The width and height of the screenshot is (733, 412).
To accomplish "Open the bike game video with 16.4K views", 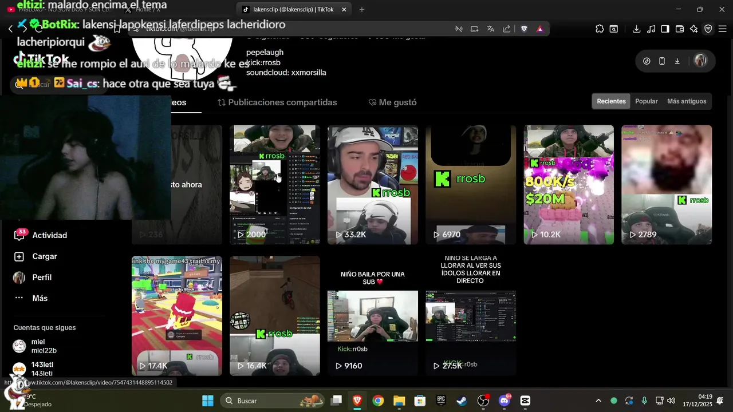I will [x=275, y=316].
